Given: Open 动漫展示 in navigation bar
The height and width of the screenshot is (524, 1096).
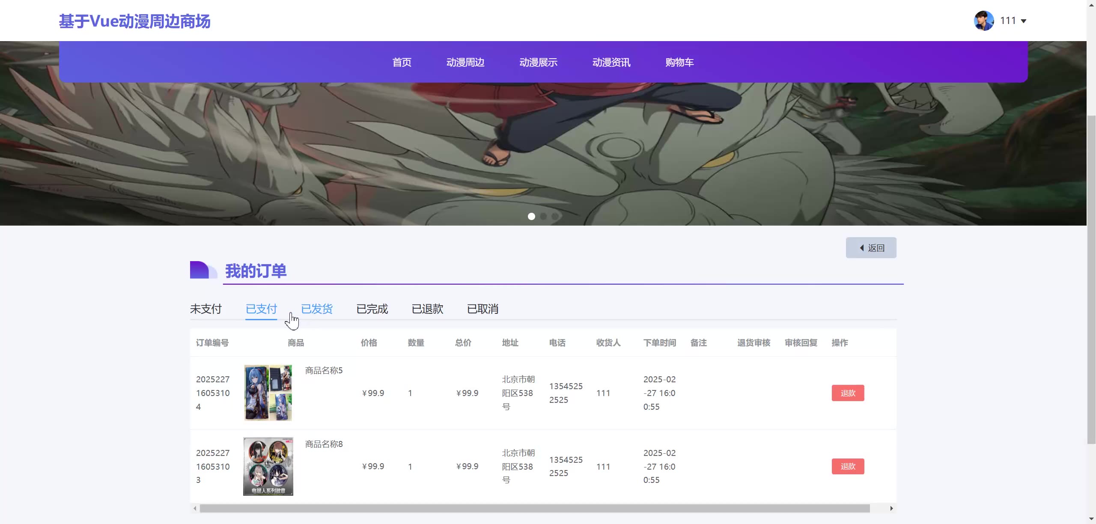Looking at the screenshot, I should coord(538,63).
